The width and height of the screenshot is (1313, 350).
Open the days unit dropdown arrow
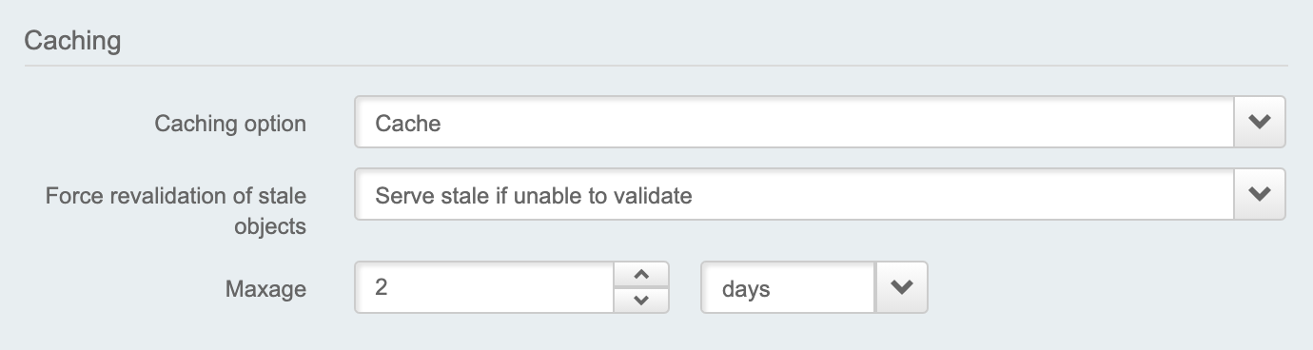[901, 287]
